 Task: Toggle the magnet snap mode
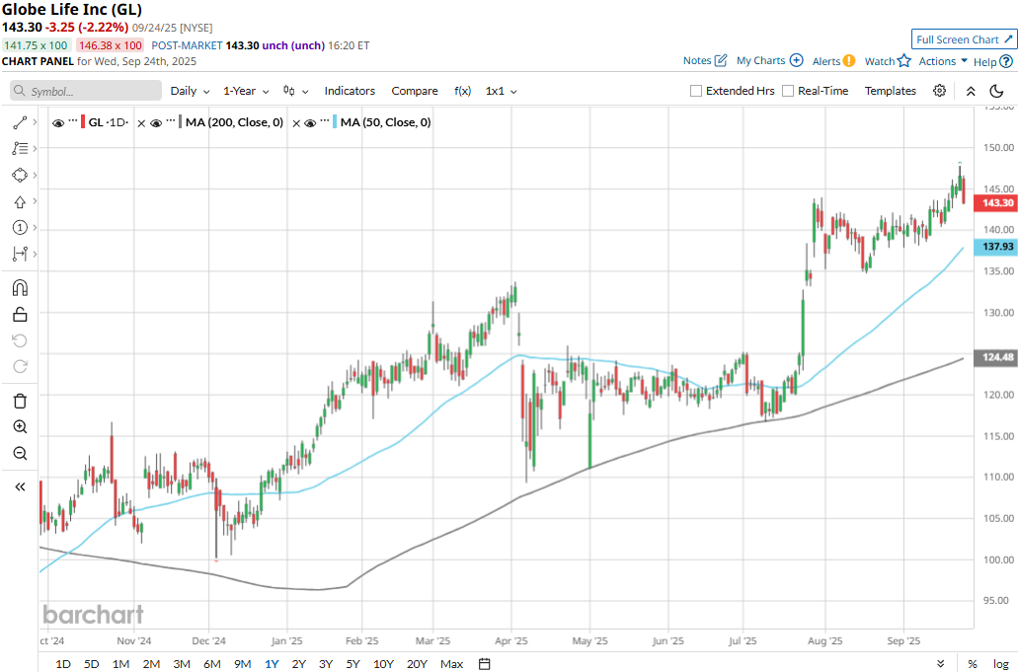(x=20, y=288)
